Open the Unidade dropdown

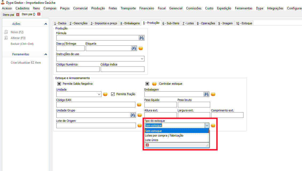99,94
